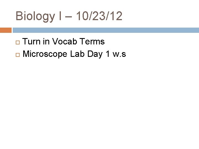The height and width of the screenshot is (149, 199).
Task: Click the word Day in the second bullet
Action: [x=95, y=54]
